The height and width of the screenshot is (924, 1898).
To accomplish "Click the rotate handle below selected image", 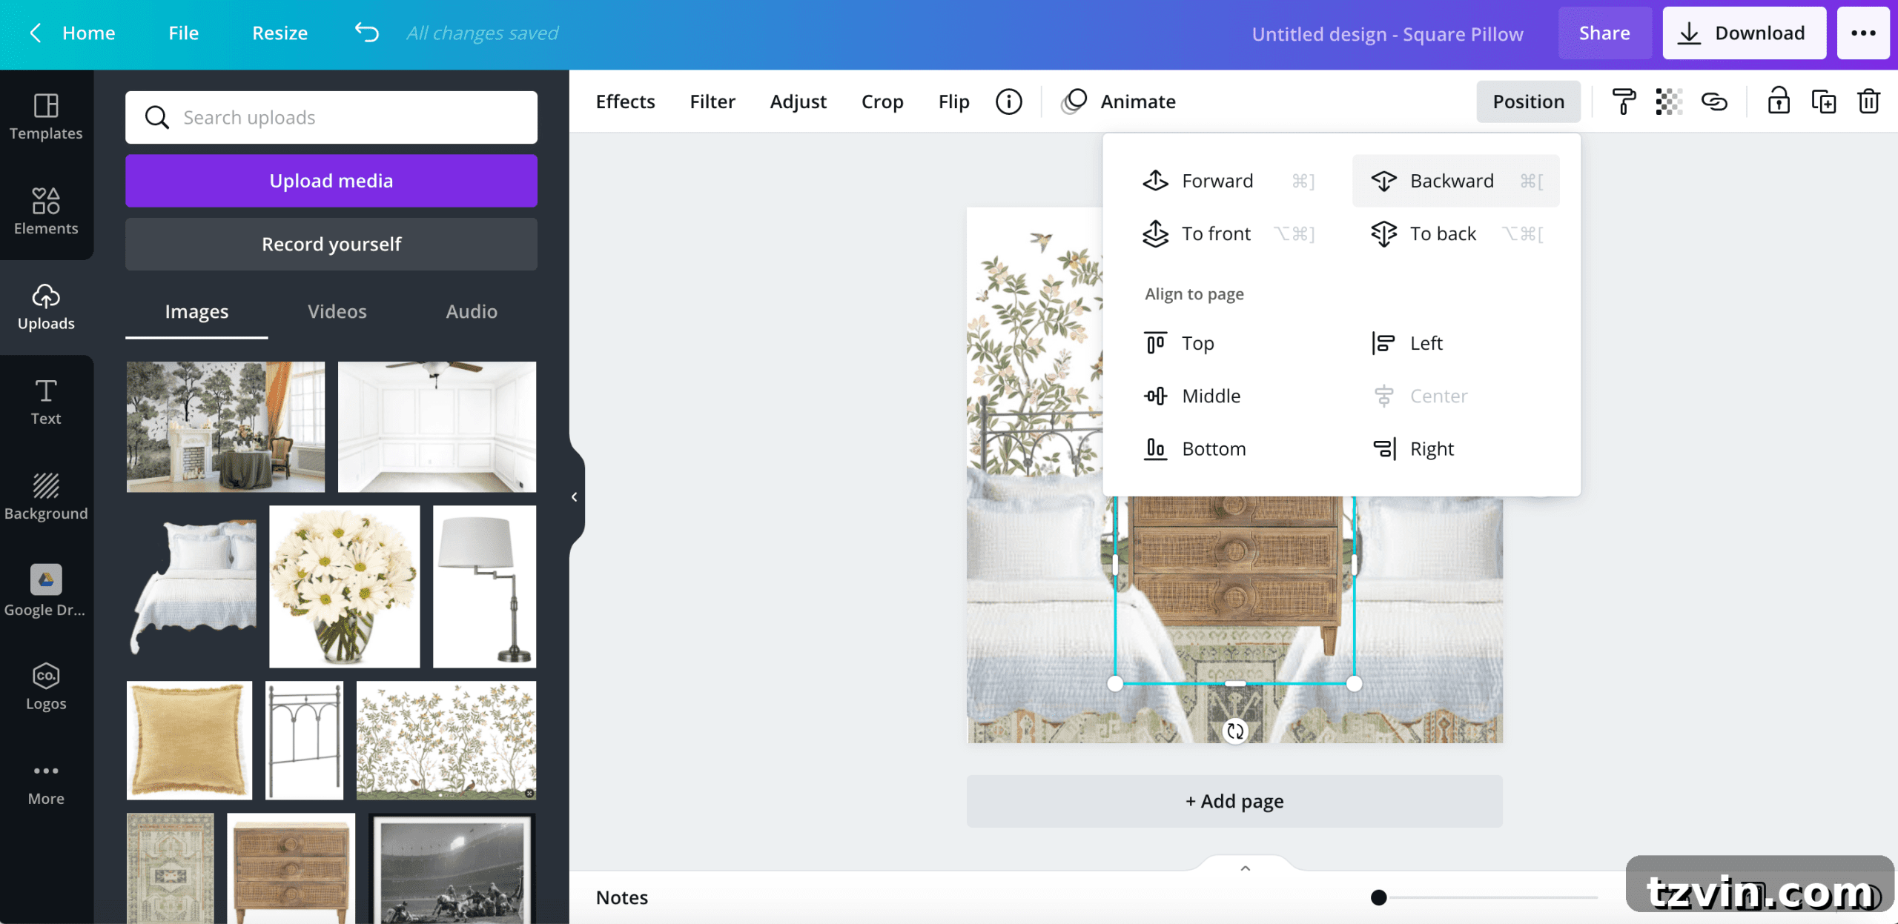I will point(1235,731).
